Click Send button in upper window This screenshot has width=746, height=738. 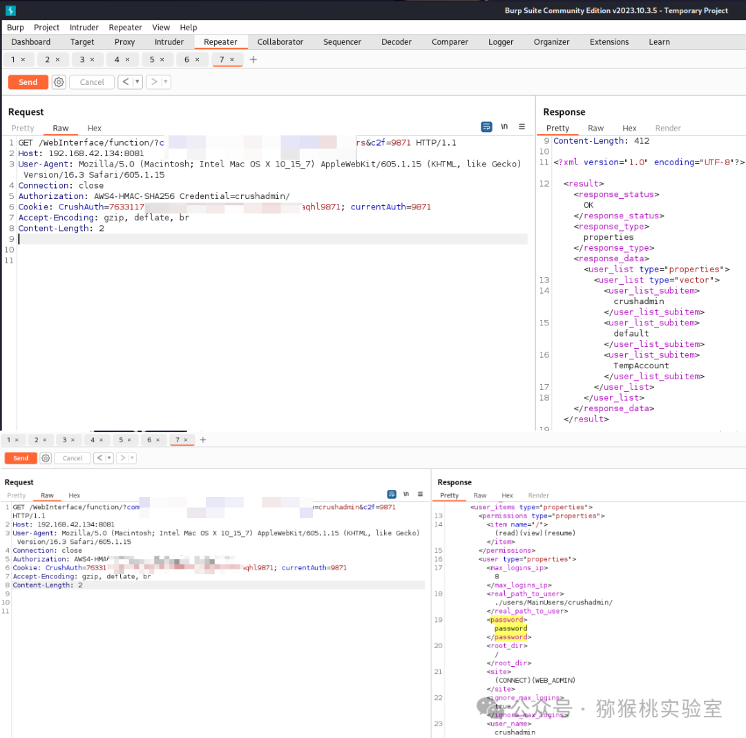(x=28, y=82)
